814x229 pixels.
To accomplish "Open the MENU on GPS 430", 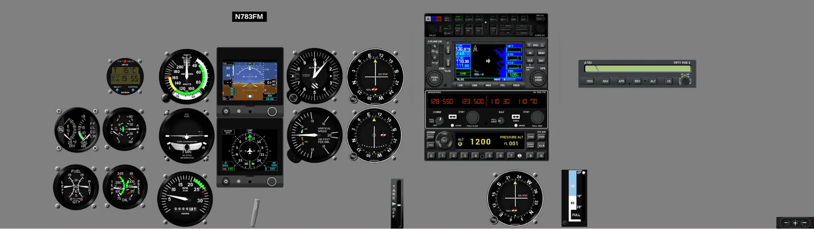I will tap(541, 53).
